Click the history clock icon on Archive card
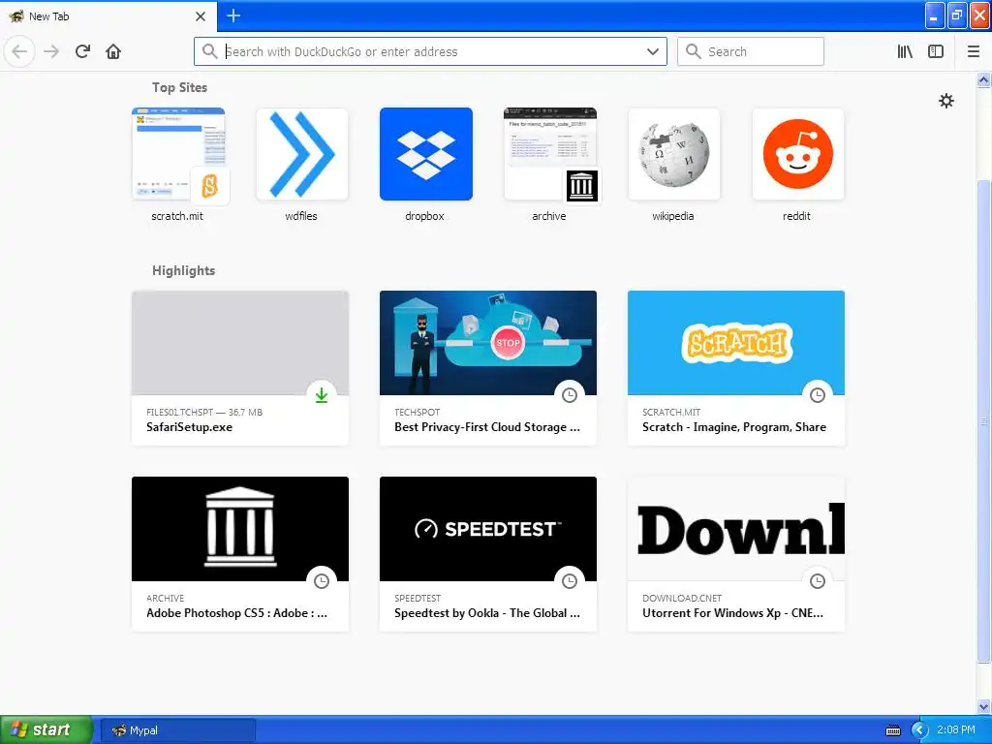The image size is (992, 744). pos(322,581)
